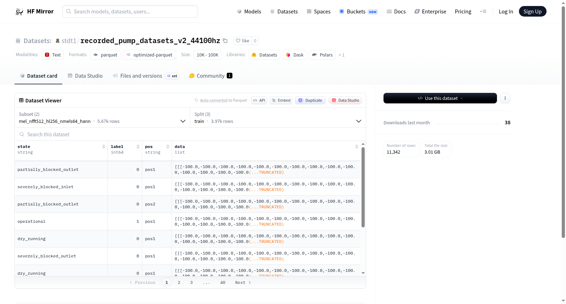The height and width of the screenshot is (304, 566).
Task: Open Models in the top navigation
Action: click(x=249, y=12)
